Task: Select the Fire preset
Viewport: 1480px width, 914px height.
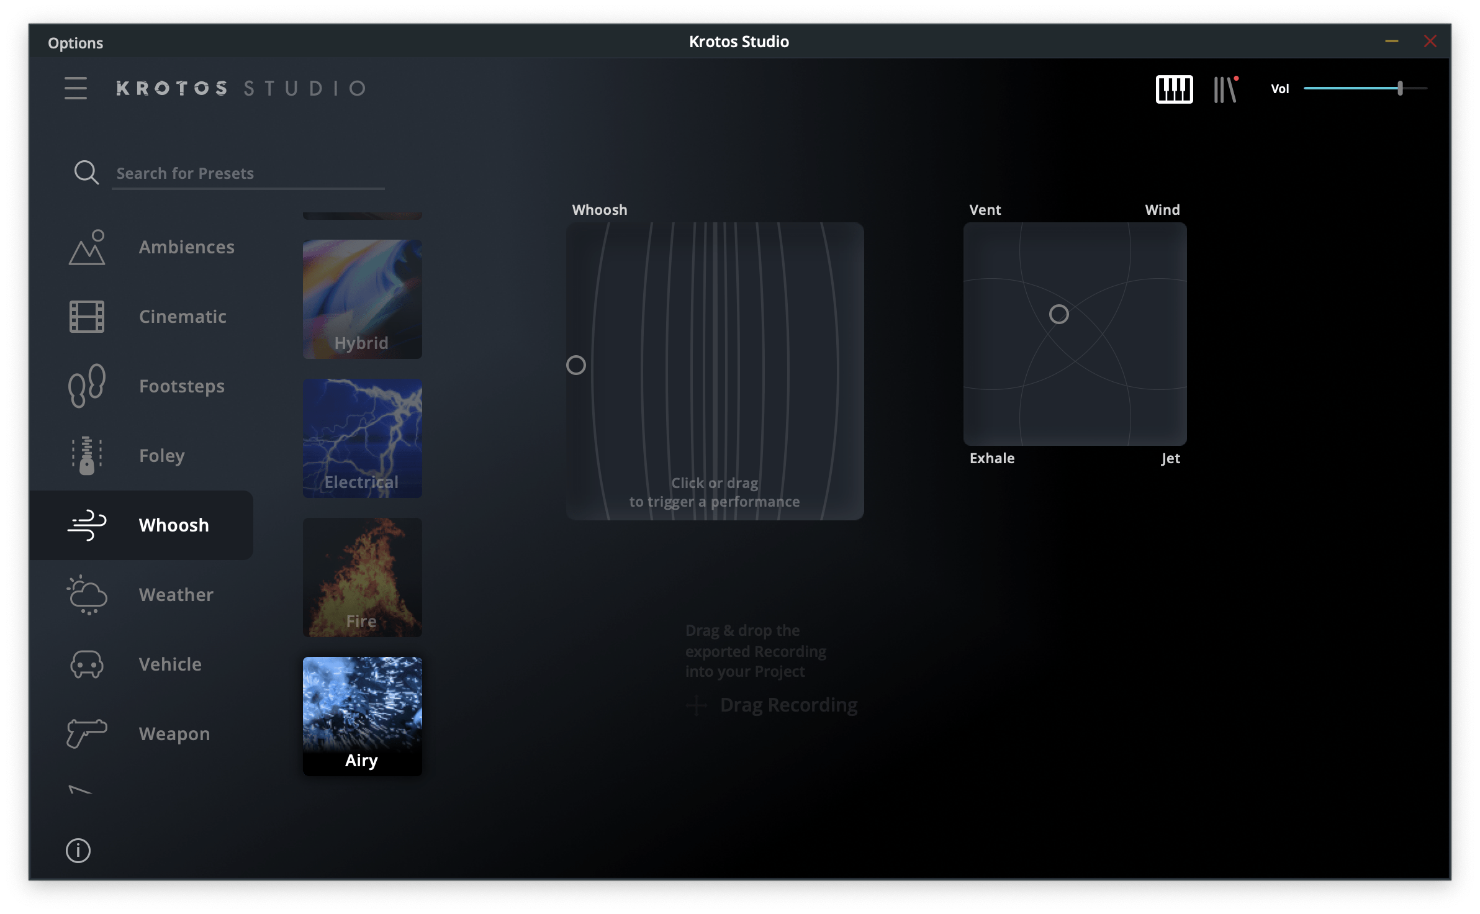Action: 362,576
